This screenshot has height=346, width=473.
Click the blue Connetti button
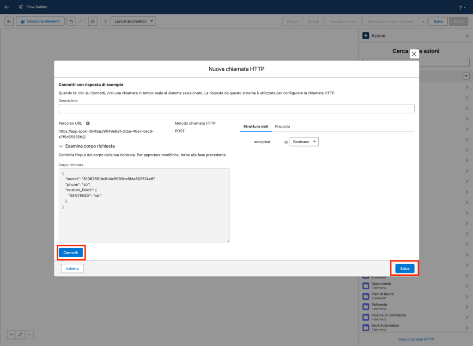[71, 253]
